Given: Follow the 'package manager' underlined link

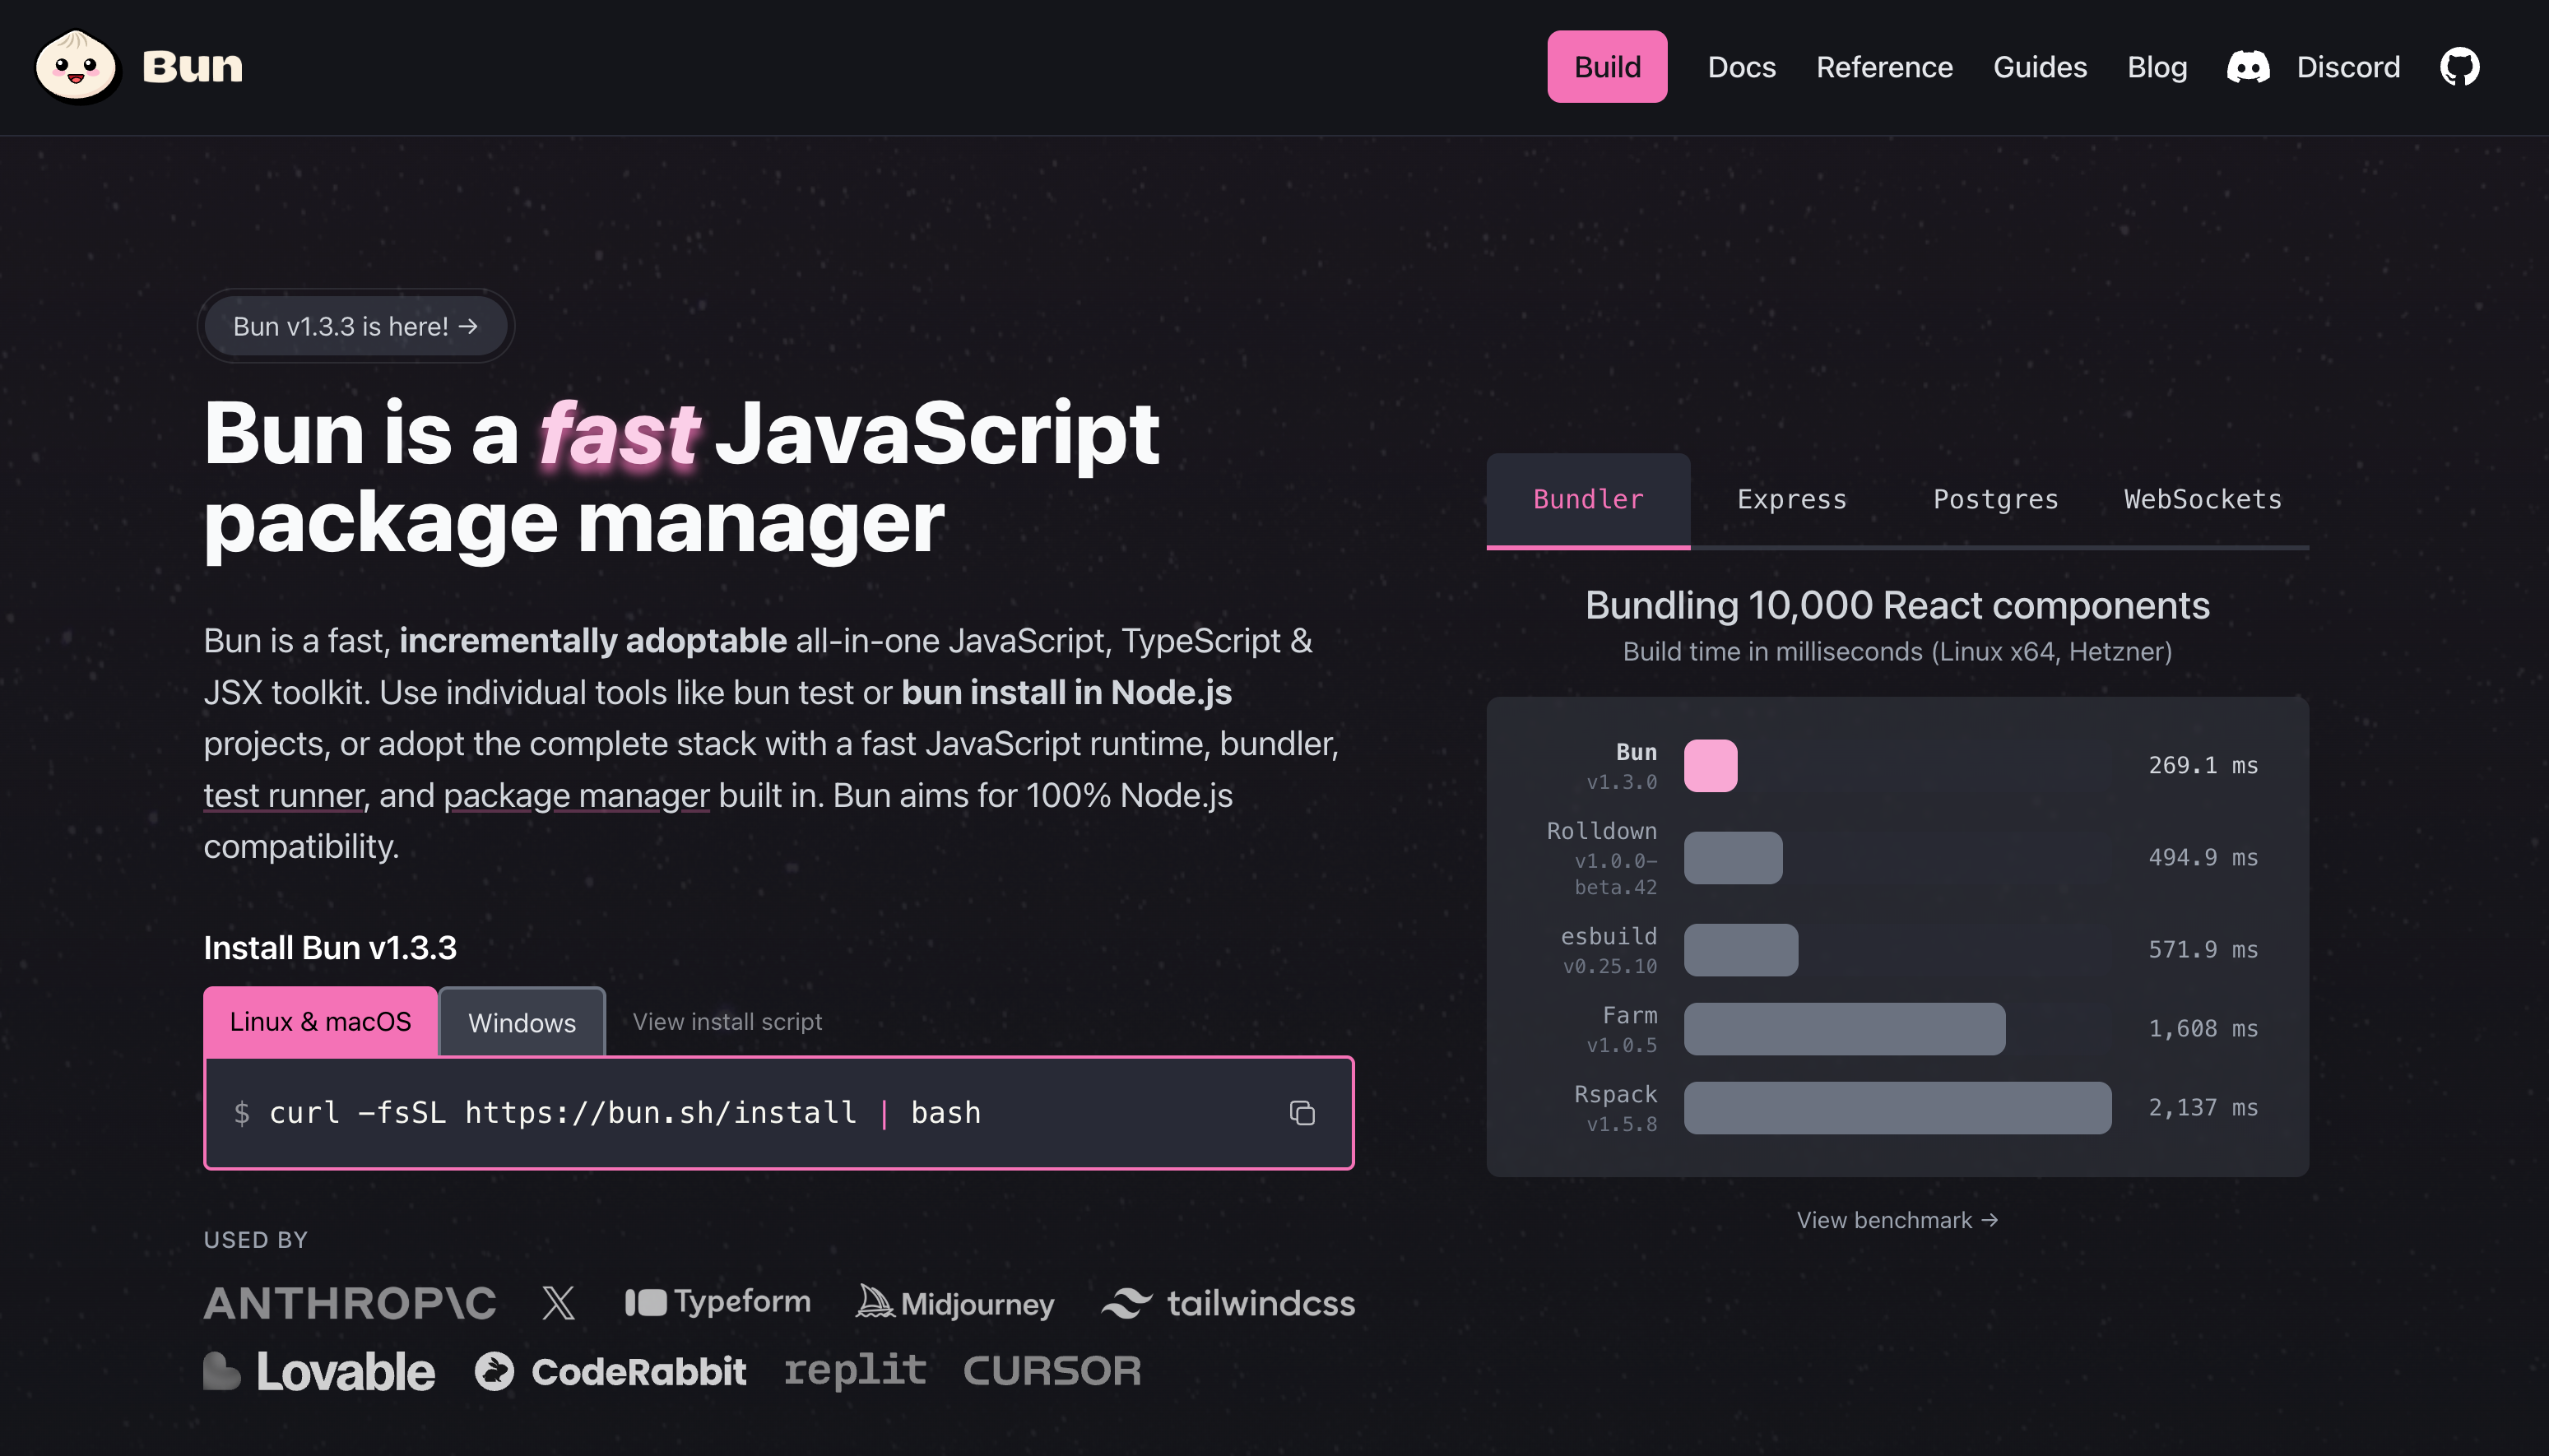Looking at the screenshot, I should pos(576,796).
